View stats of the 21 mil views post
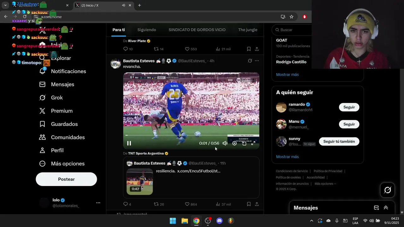The width and height of the screenshot is (404, 227). click(x=223, y=49)
